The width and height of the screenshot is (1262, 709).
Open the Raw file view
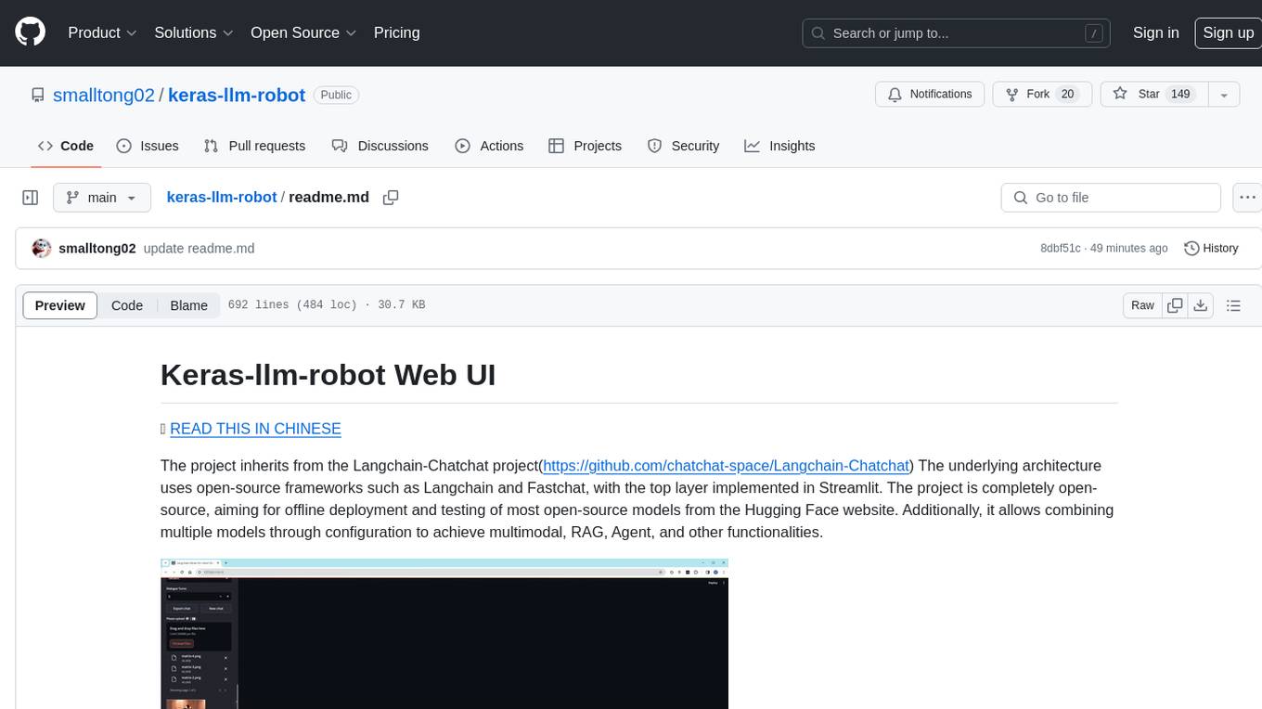(1142, 305)
